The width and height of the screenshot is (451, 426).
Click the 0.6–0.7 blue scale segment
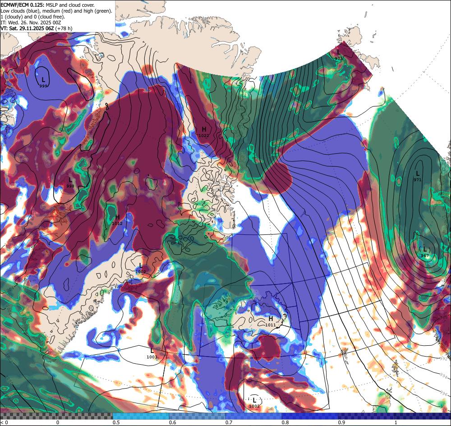(x=198, y=416)
